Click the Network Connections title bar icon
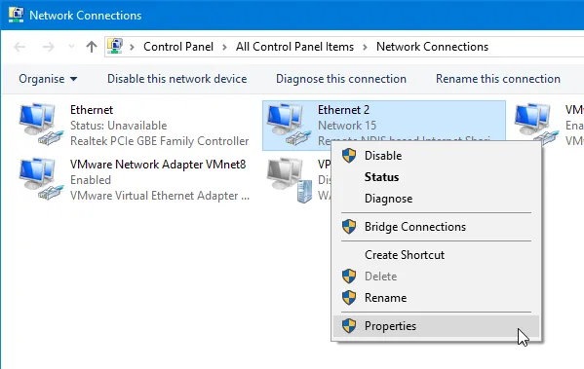584x369 pixels. click(16, 15)
